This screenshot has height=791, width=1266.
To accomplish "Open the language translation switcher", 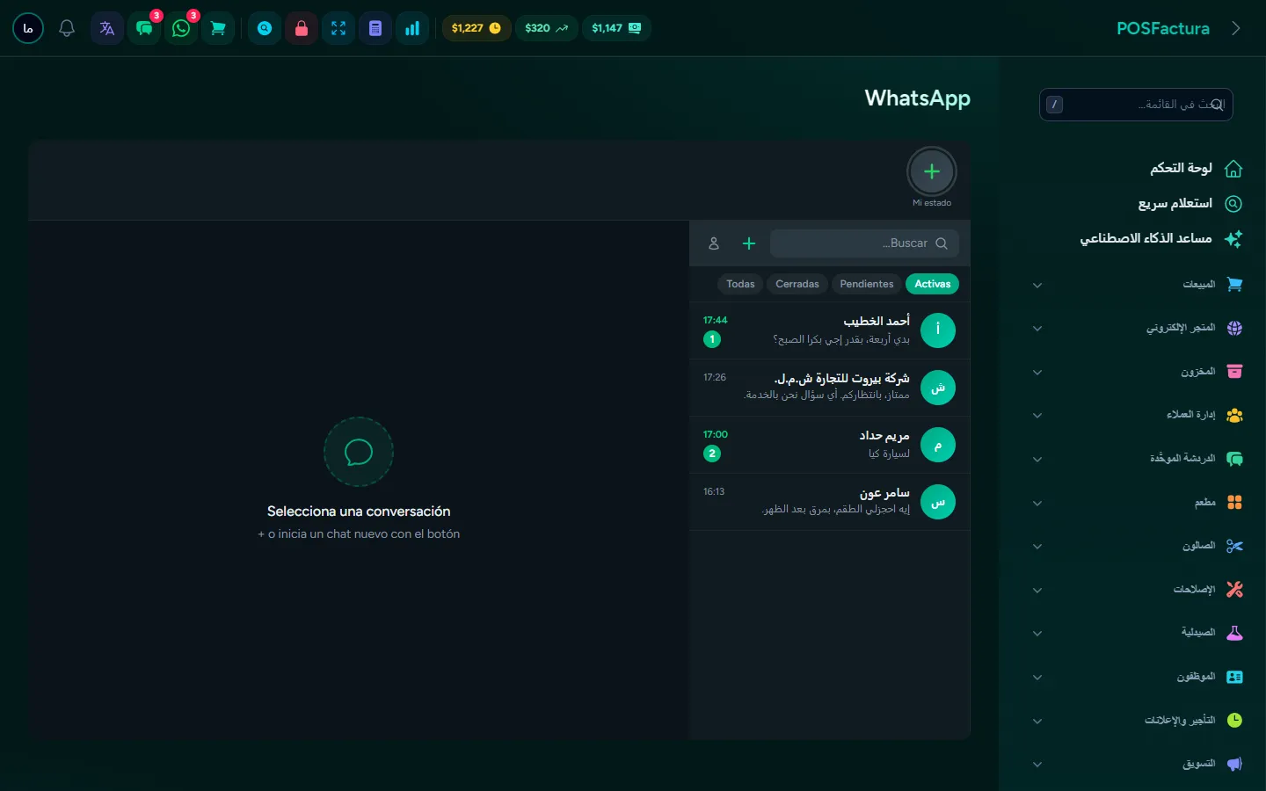I will [107, 28].
